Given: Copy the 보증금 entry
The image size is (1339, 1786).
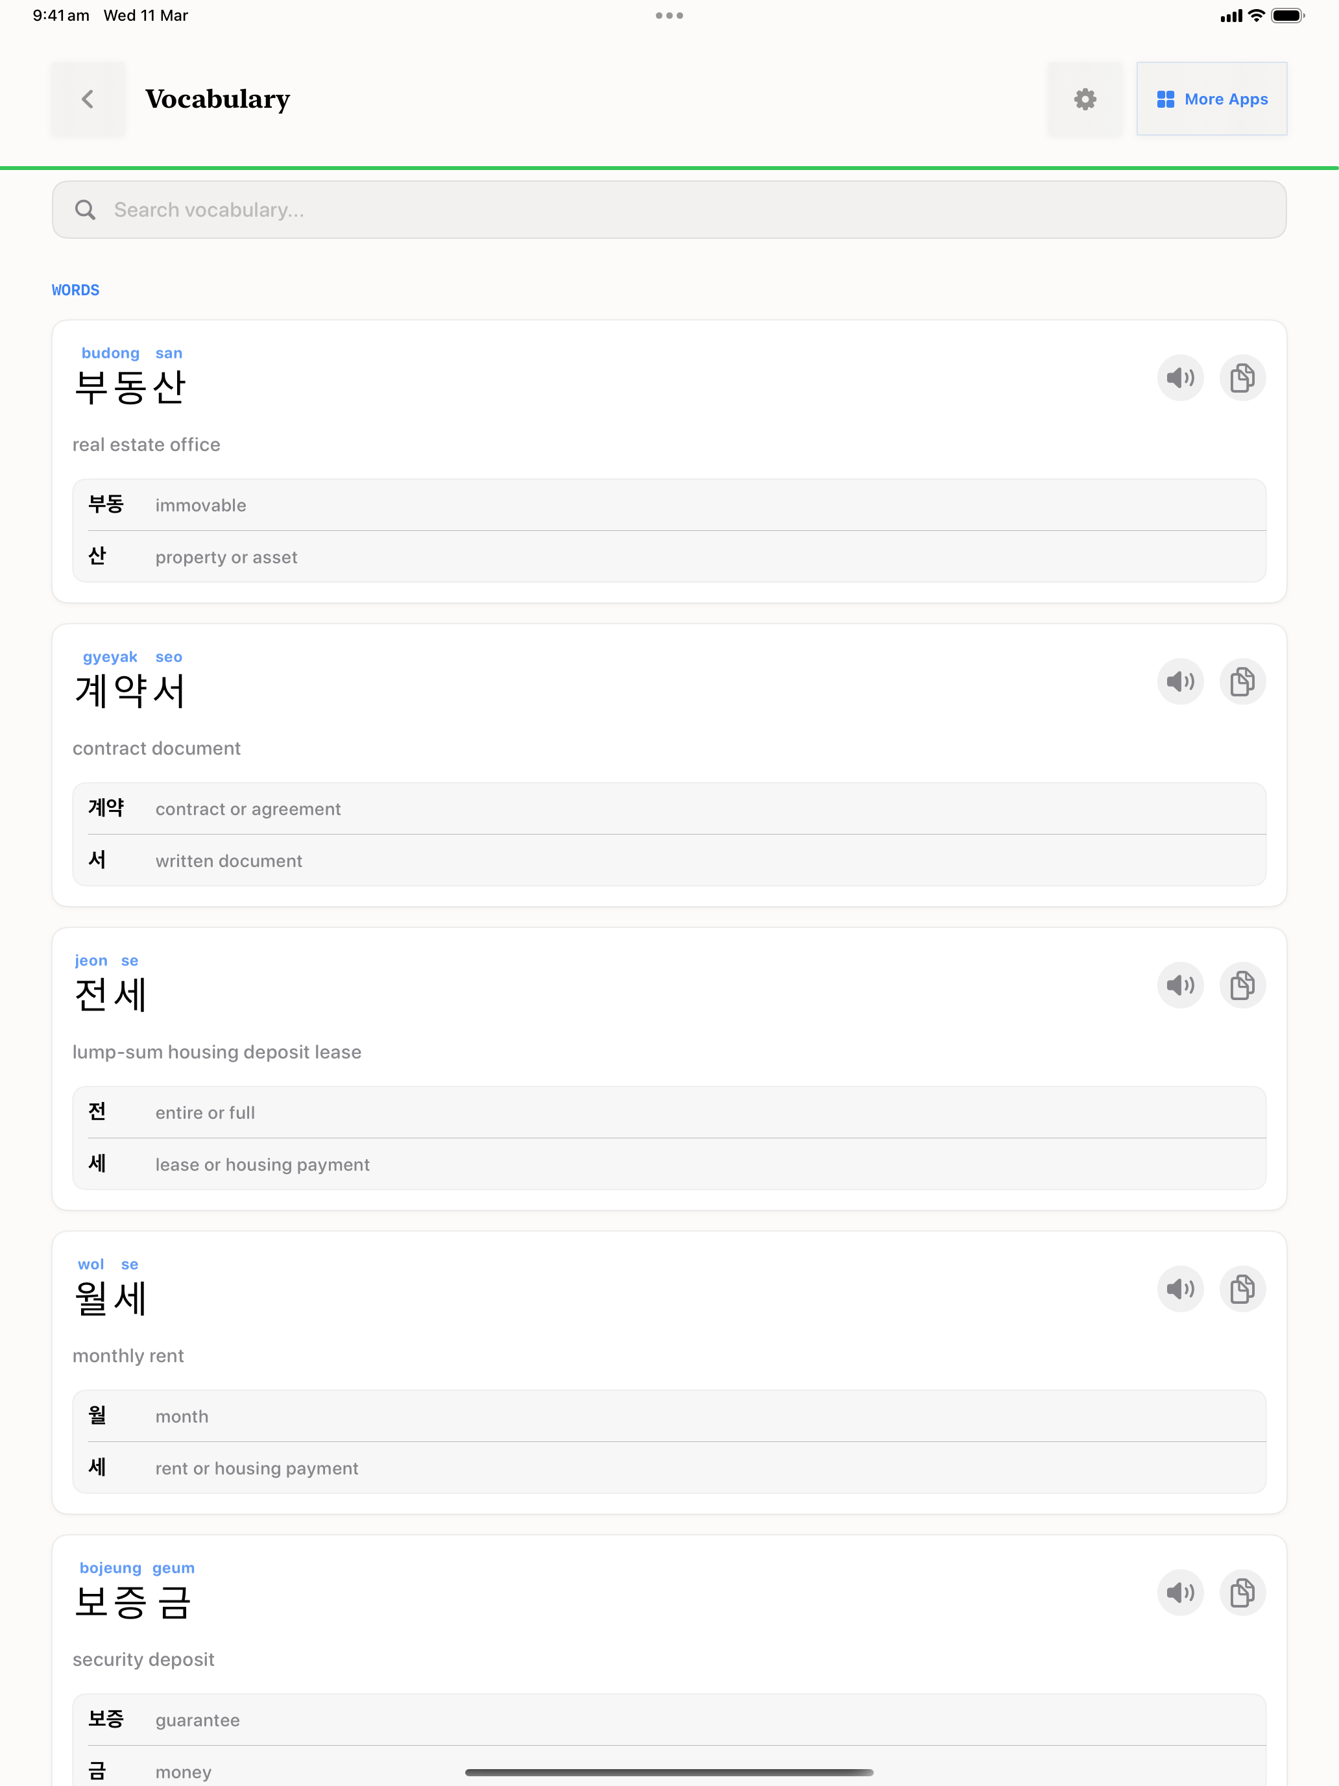Looking at the screenshot, I should tap(1241, 1592).
